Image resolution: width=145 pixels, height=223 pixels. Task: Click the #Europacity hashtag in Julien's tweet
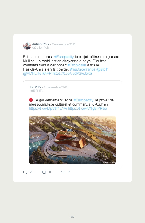point(64,57)
